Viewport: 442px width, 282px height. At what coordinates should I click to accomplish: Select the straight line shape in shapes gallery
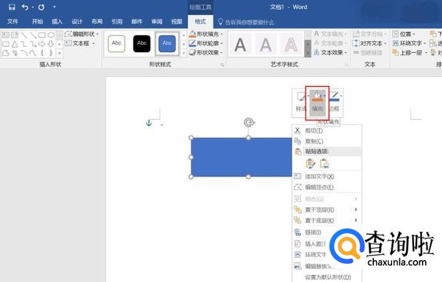(x=24, y=35)
